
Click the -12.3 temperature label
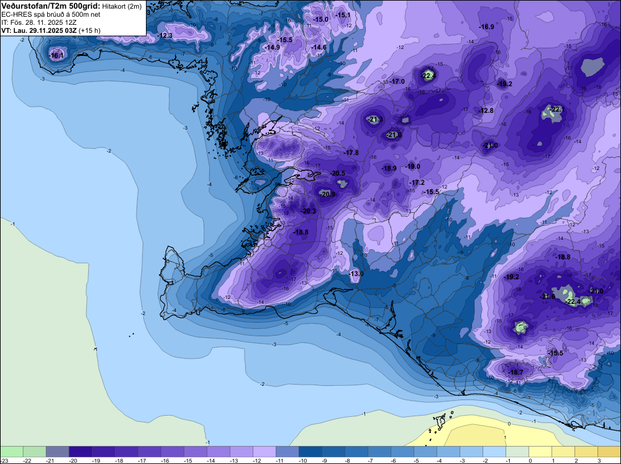pos(165,35)
